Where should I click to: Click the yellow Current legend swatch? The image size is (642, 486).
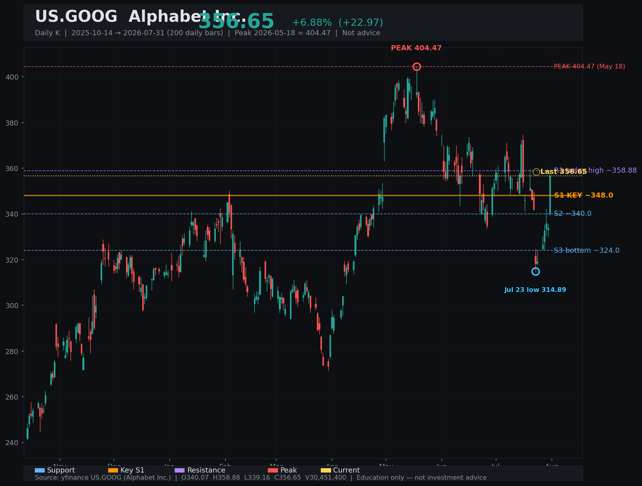coord(326,470)
